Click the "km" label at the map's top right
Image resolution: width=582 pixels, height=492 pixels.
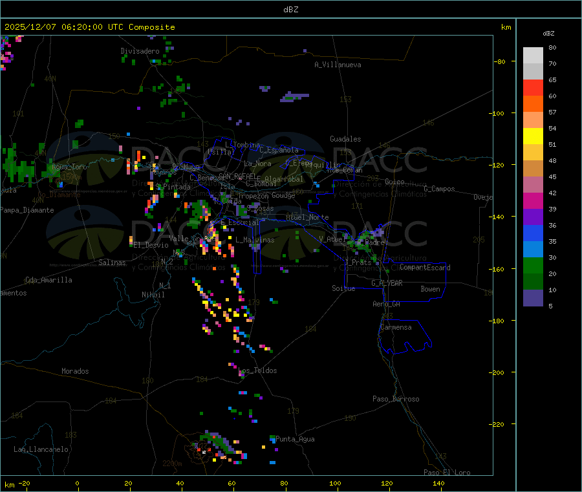tap(506, 27)
